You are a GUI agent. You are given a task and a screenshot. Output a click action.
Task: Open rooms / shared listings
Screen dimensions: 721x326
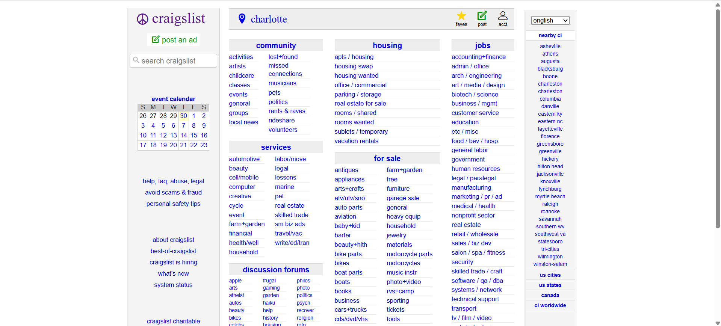[355, 113]
